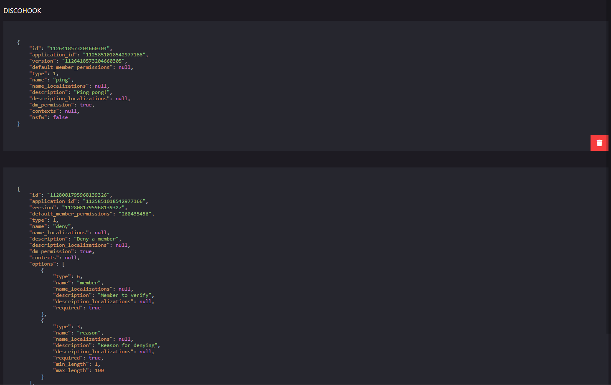Click the opening brace of the ping JSON
Viewport: 611px width, 385px height.
(18, 42)
